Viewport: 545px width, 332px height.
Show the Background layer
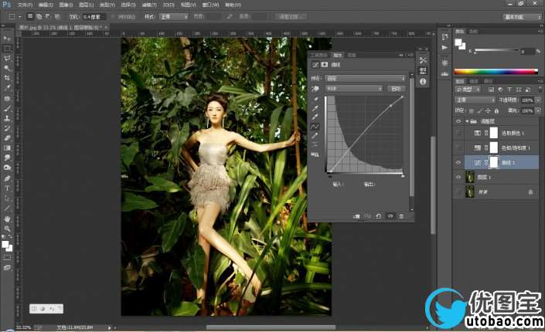[458, 191]
